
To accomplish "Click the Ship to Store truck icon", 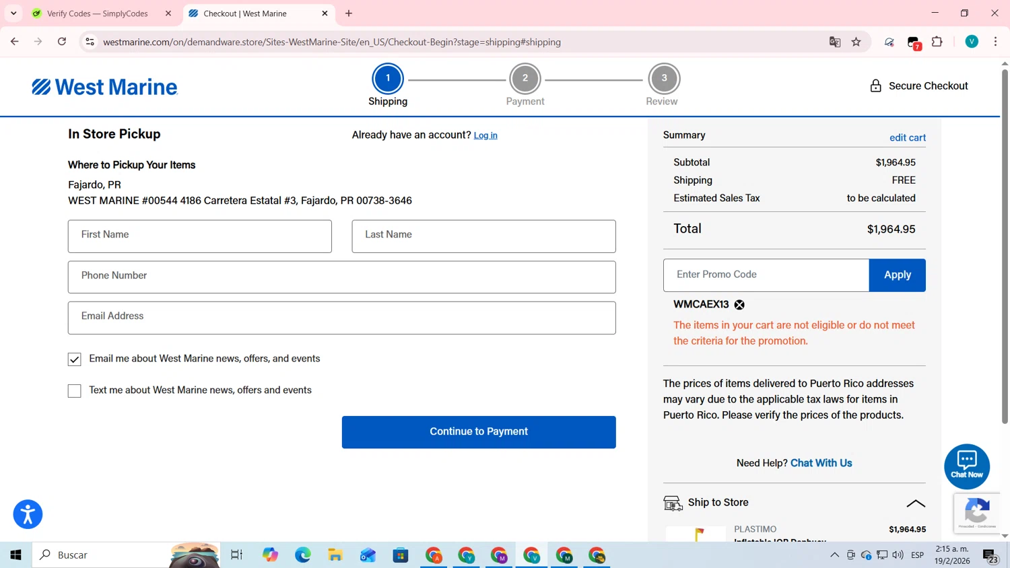I will (x=673, y=503).
